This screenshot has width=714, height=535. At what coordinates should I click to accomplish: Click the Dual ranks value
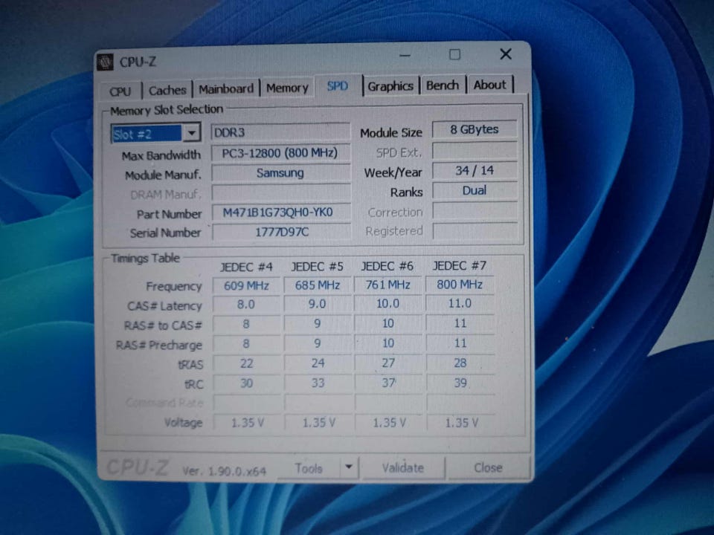[x=475, y=191]
